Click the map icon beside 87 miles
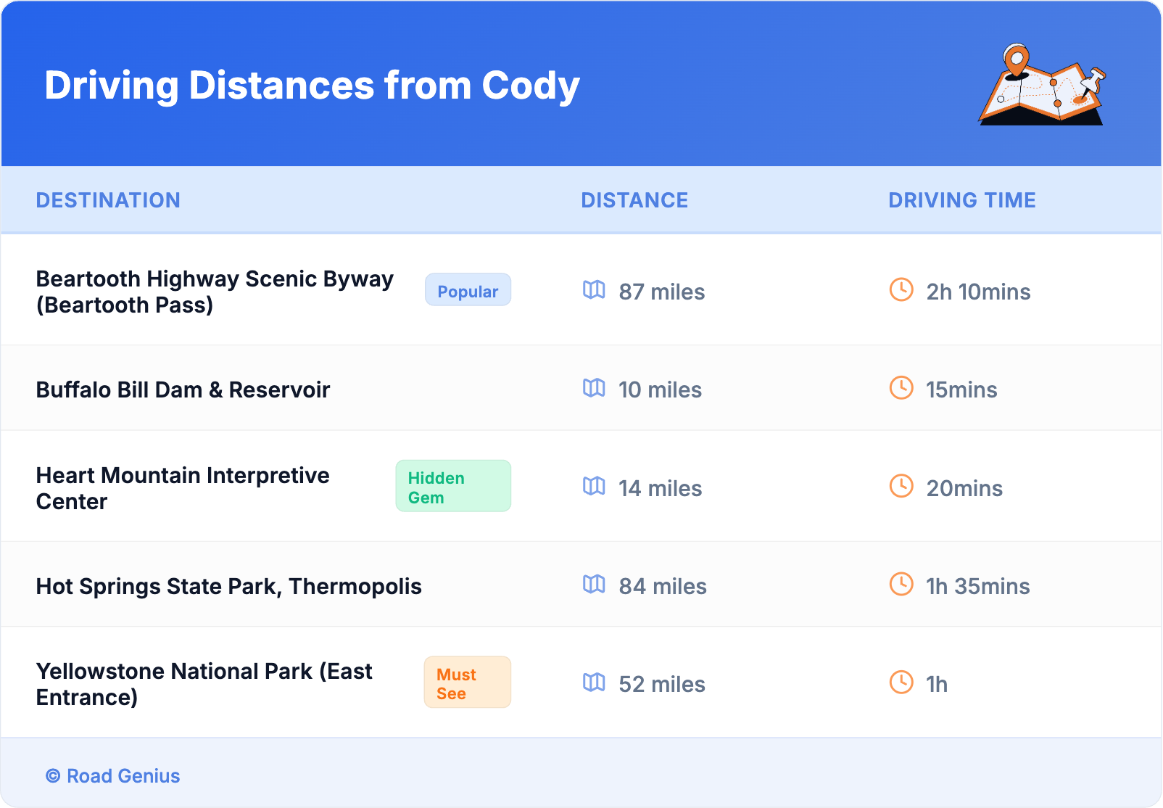The image size is (1163, 808). [x=594, y=290]
